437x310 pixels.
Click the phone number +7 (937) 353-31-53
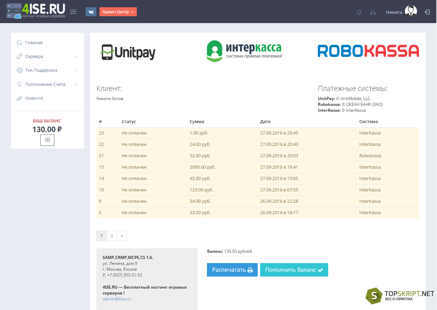(x=124, y=275)
